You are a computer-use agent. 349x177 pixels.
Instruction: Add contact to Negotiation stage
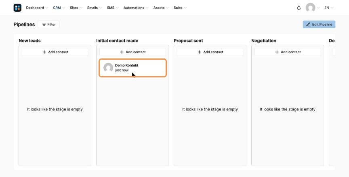click(x=288, y=52)
